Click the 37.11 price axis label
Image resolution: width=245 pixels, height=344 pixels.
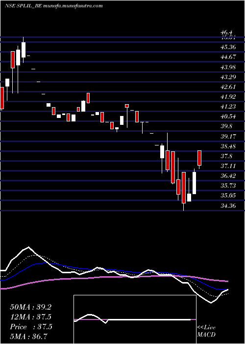228,166
